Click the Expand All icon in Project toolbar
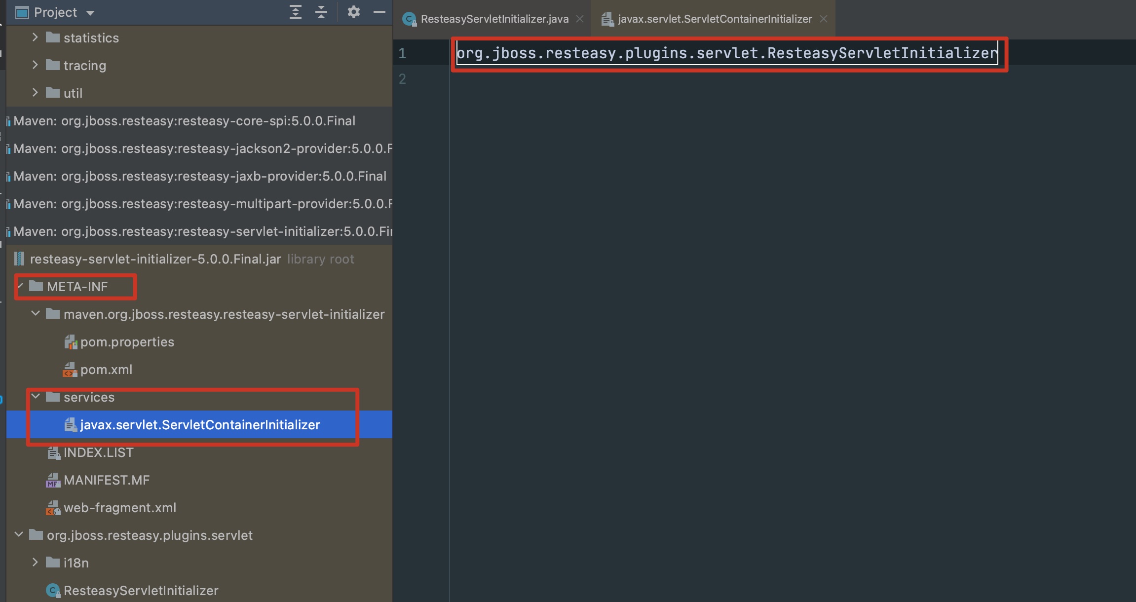This screenshot has height=602, width=1136. (295, 12)
